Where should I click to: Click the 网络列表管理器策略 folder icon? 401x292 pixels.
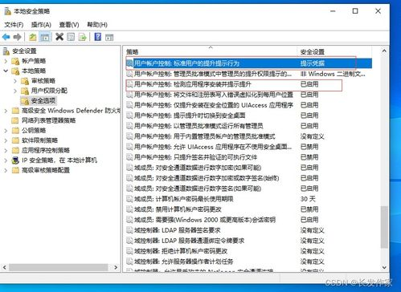point(15,120)
